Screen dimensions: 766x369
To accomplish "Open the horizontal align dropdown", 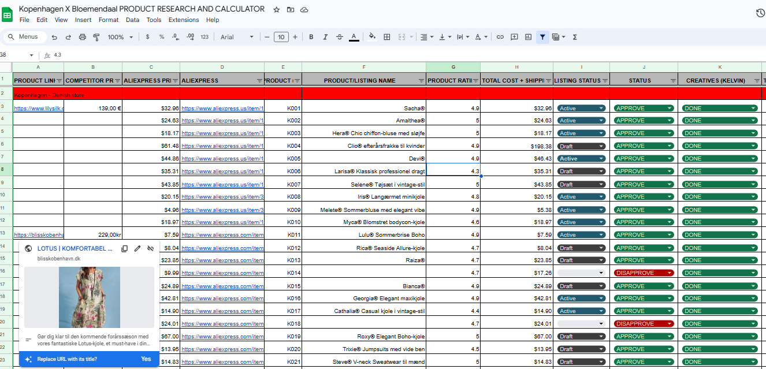I will [427, 37].
